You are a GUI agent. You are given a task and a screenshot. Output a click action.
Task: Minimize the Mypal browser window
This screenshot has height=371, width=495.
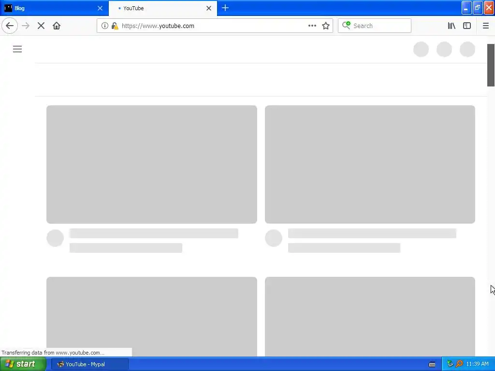pyautogui.click(x=466, y=8)
